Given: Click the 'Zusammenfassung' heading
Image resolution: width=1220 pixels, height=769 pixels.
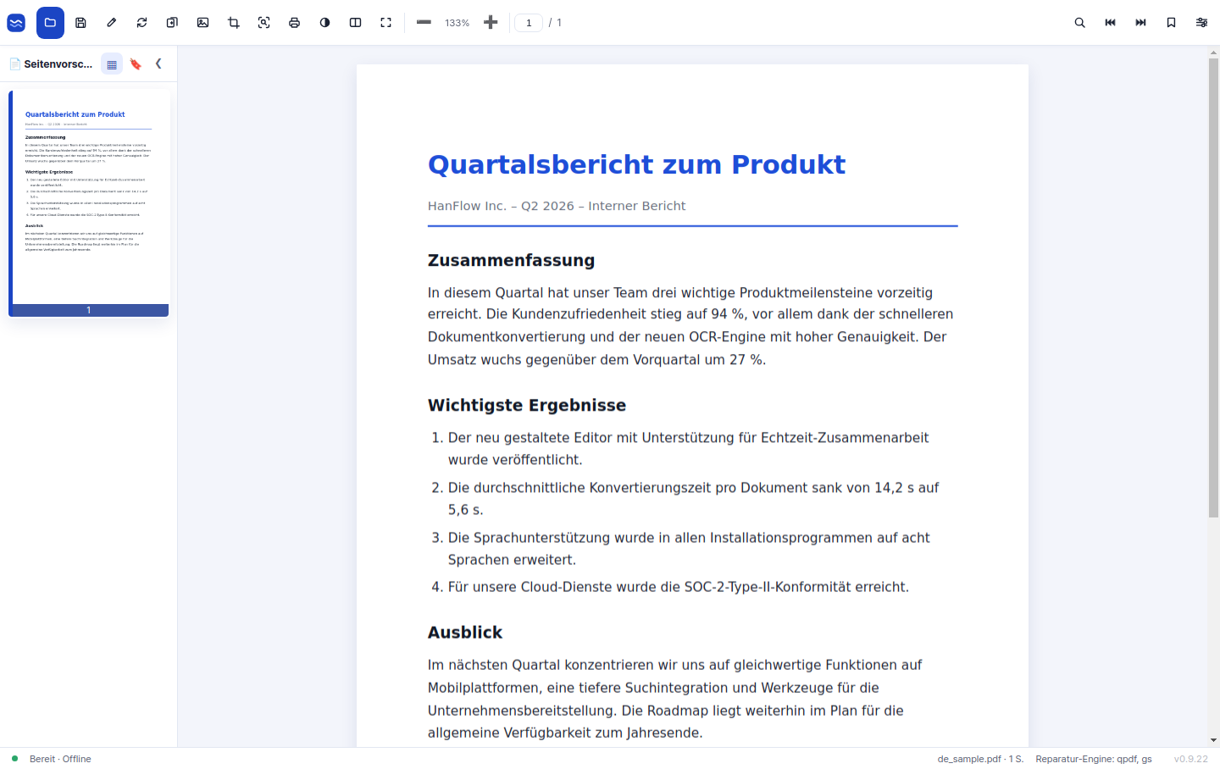Looking at the screenshot, I should pos(511,260).
